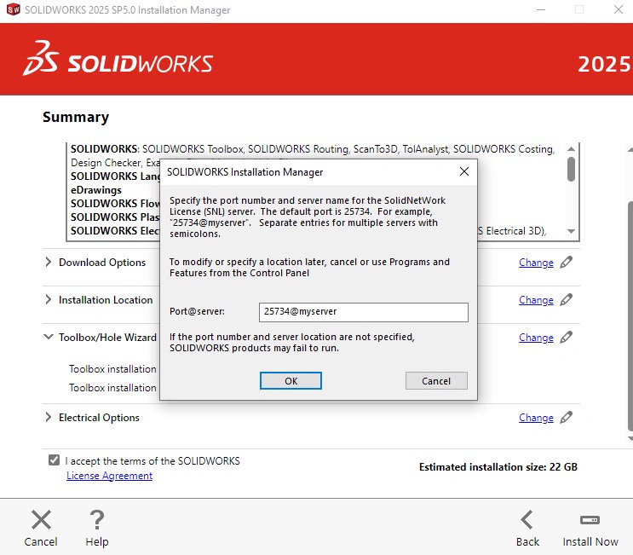Viewport: 633px width, 555px height.
Task: Open Help with the question mark icon
Action: coord(97,520)
